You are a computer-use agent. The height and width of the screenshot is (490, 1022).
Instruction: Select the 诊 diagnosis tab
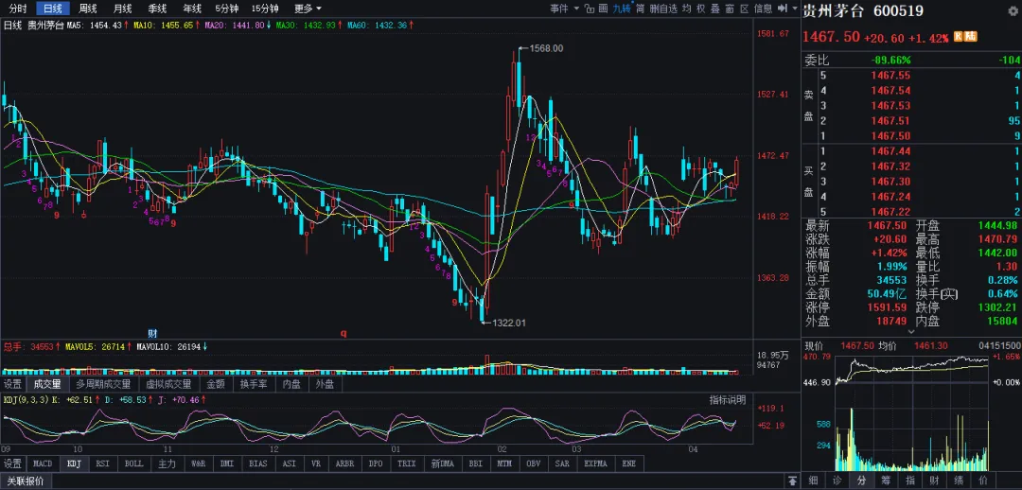pyautogui.click(x=837, y=481)
